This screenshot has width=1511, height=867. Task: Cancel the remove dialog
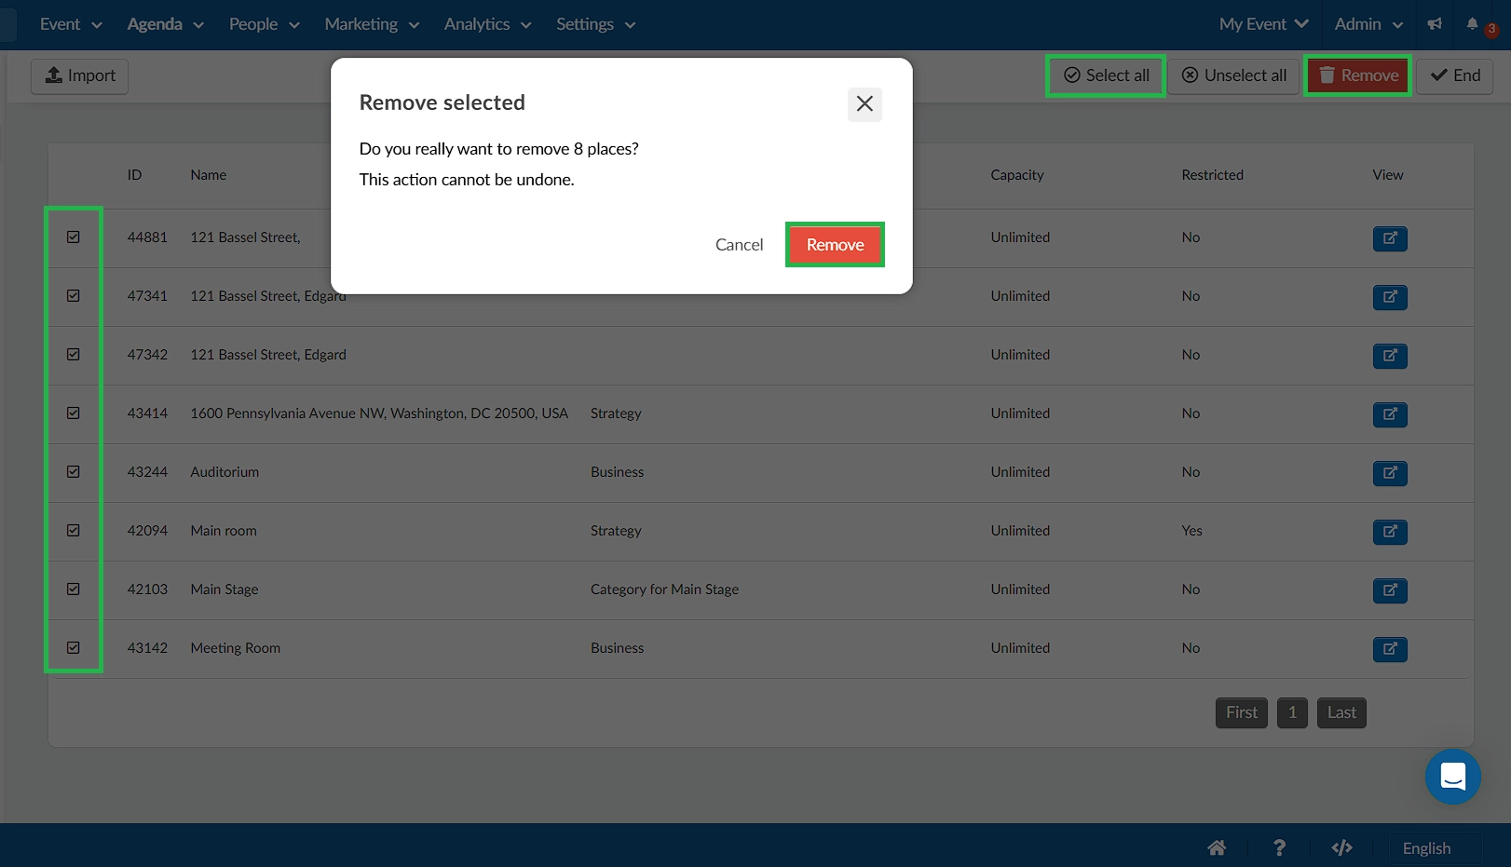point(739,245)
